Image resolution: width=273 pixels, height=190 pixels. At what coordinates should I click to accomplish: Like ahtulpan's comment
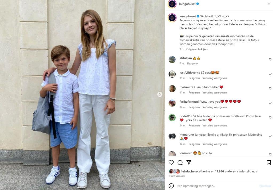270,59
